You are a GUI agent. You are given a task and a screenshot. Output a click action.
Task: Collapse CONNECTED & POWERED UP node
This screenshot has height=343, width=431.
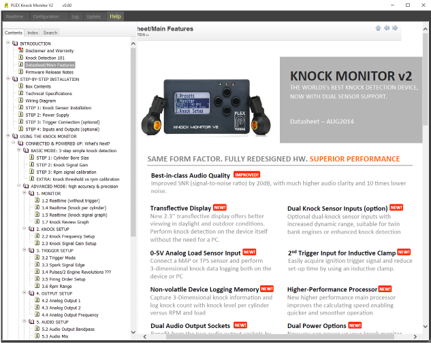click(14, 143)
